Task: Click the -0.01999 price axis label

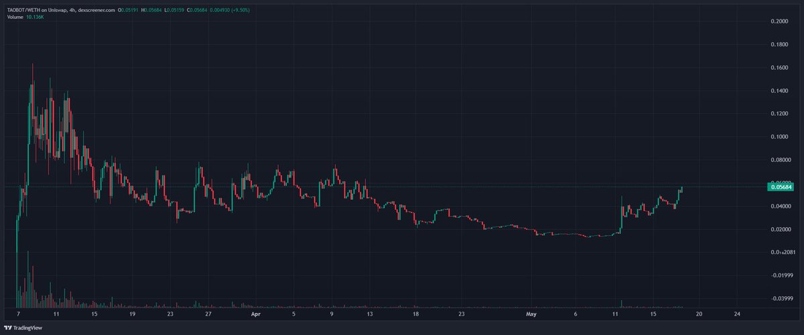Action: (x=781, y=275)
